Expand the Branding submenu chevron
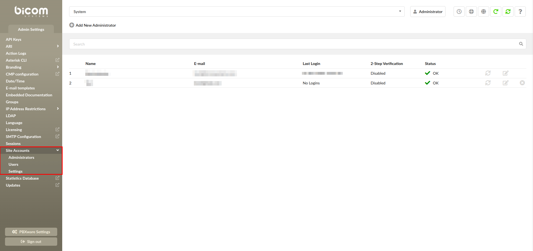The image size is (533, 251). pos(58,67)
